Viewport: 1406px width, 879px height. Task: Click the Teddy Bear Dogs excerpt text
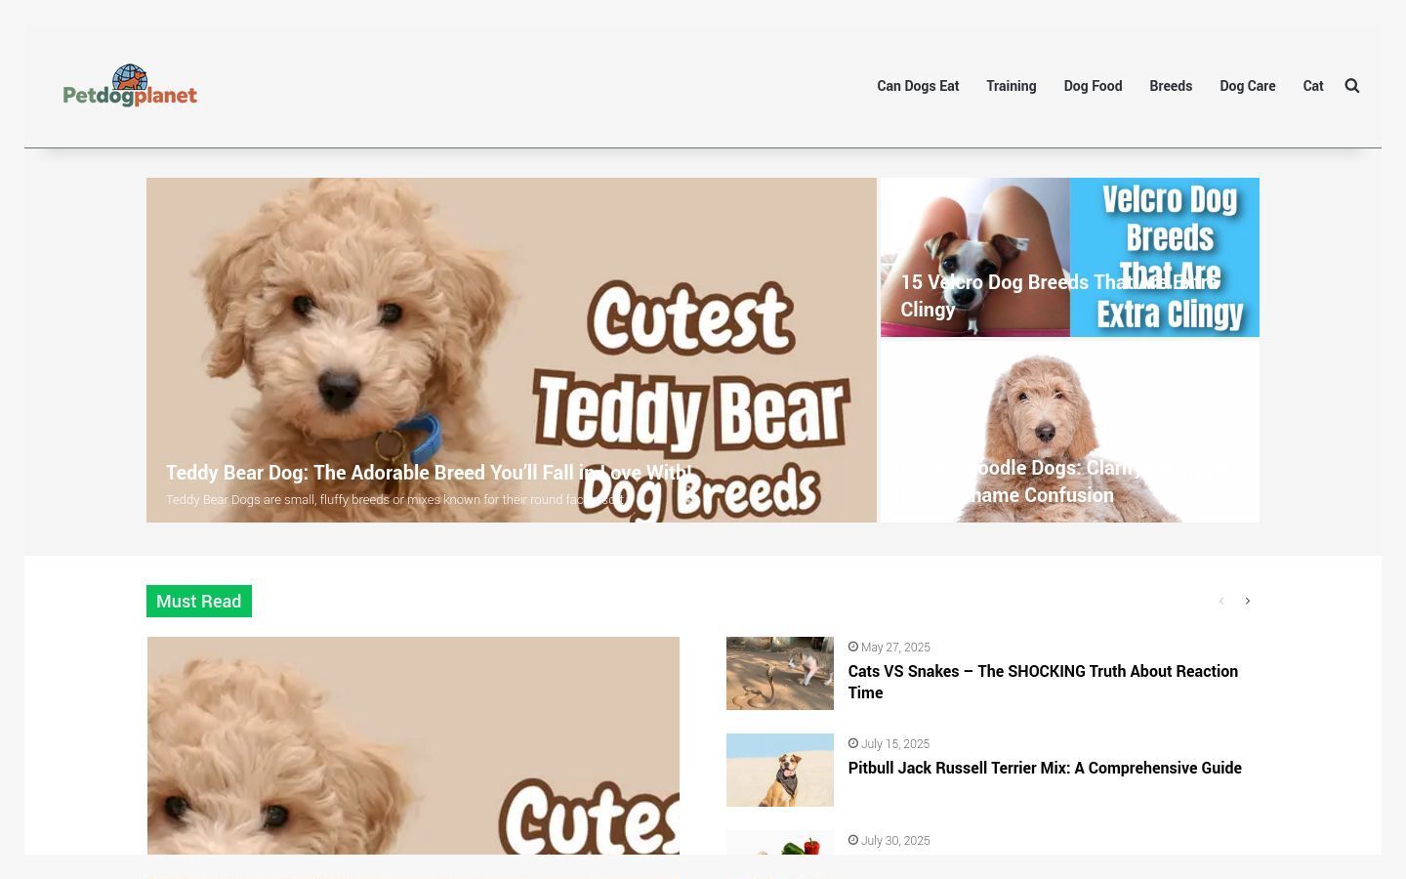click(395, 500)
